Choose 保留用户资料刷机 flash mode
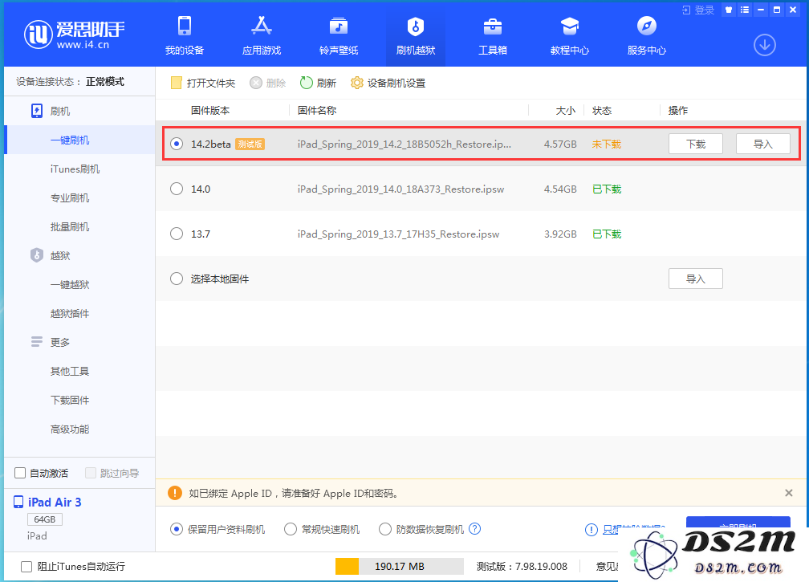This screenshot has height=582, width=809. [x=177, y=529]
